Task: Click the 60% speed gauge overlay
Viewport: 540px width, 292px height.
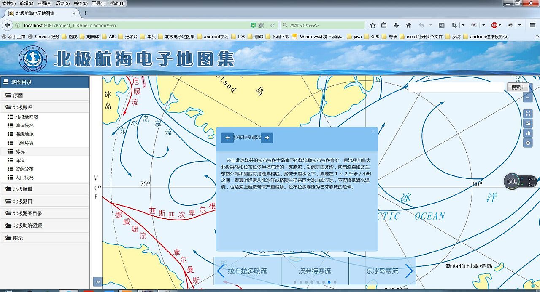Action: point(512,181)
